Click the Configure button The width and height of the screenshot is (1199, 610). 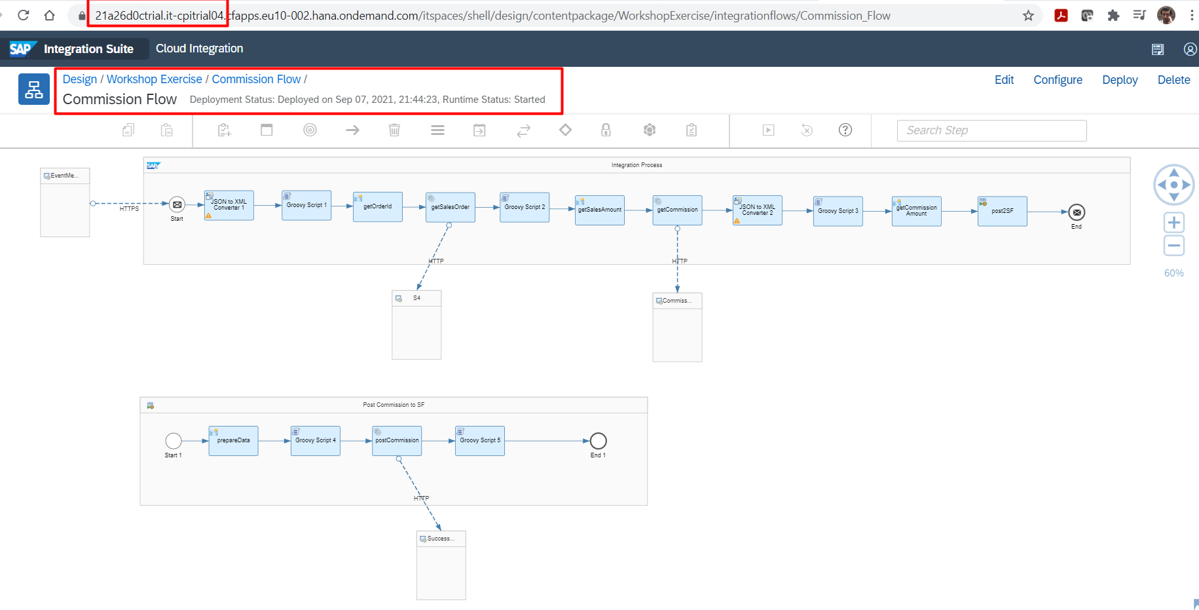coord(1058,80)
